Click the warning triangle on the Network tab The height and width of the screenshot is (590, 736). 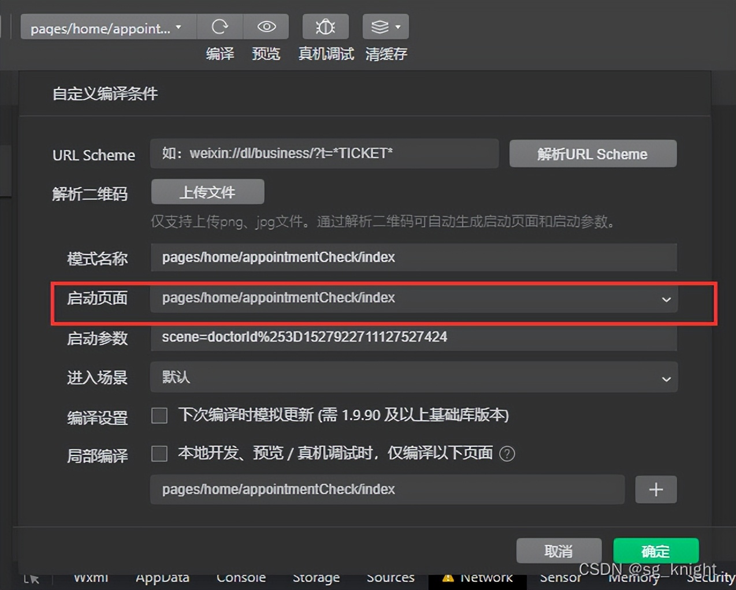[x=450, y=576]
